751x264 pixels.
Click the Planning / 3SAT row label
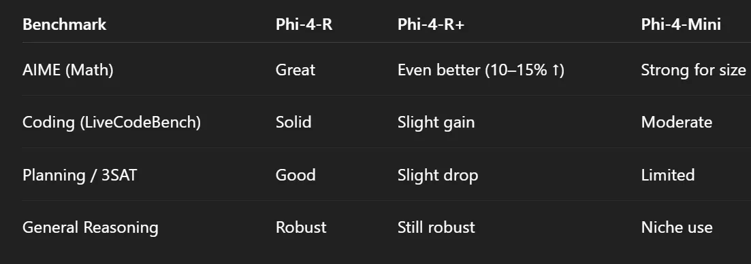coord(80,174)
